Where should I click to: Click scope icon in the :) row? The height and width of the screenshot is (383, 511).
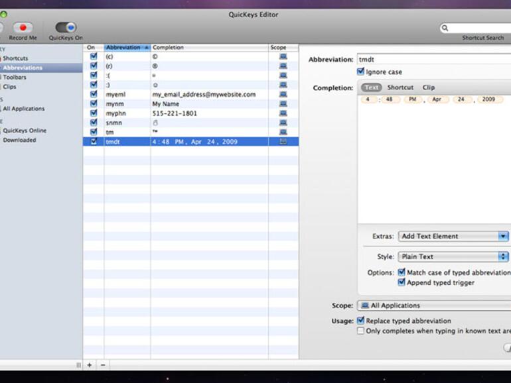point(283,85)
